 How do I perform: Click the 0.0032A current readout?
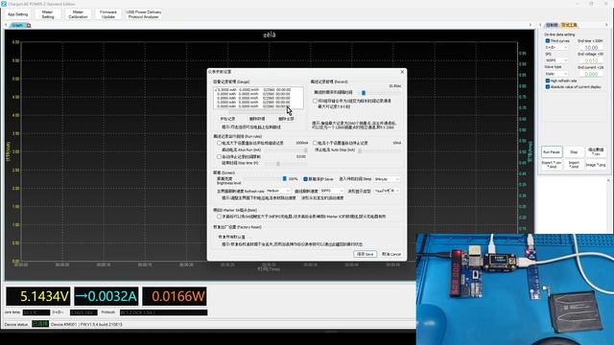pyautogui.click(x=106, y=296)
